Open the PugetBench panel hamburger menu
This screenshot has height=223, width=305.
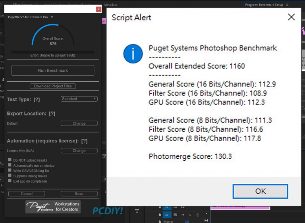click(52, 17)
